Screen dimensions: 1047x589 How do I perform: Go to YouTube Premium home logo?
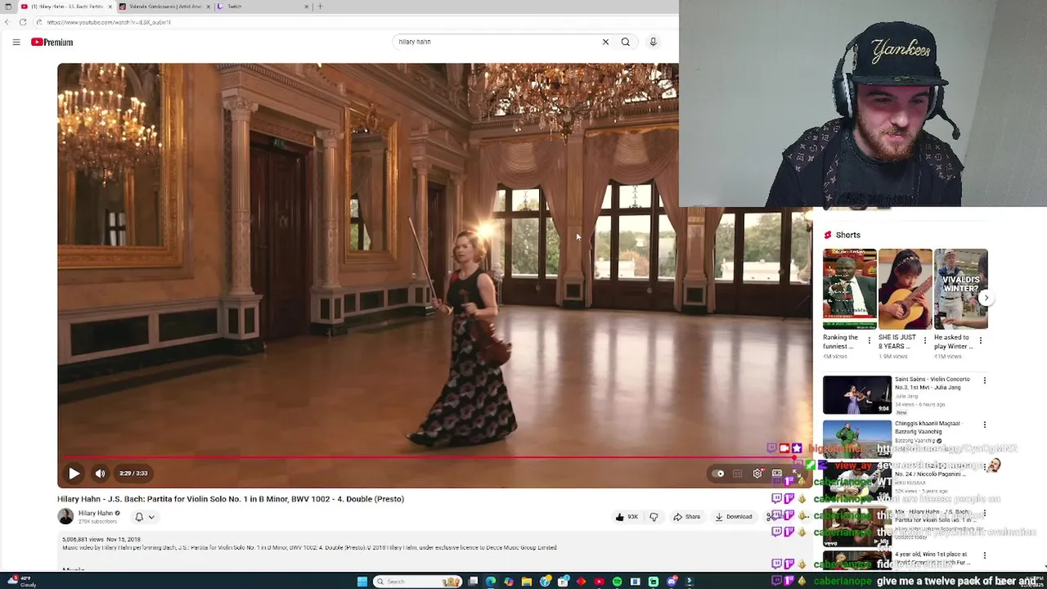pos(52,42)
